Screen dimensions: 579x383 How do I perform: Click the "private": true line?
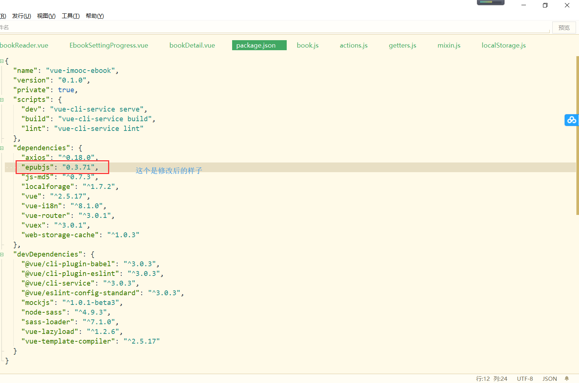[45, 90]
